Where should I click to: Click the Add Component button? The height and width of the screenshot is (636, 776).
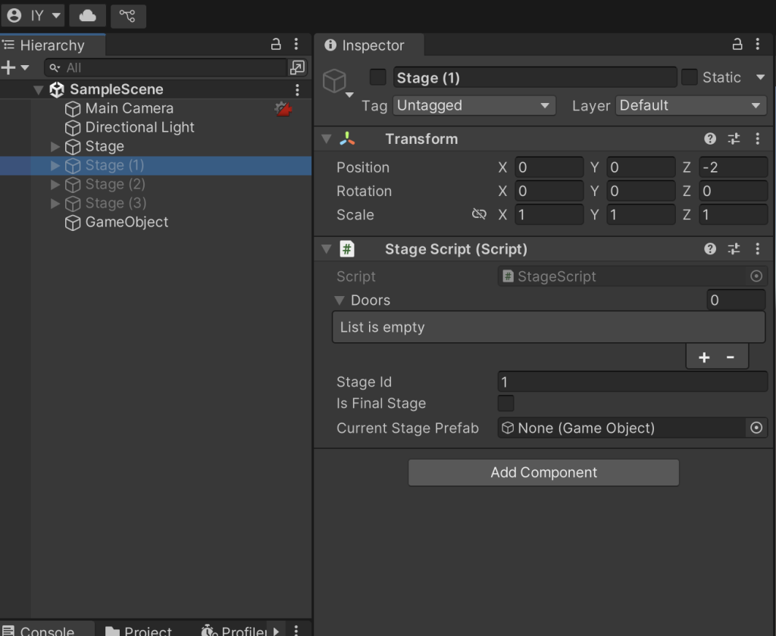click(x=543, y=472)
